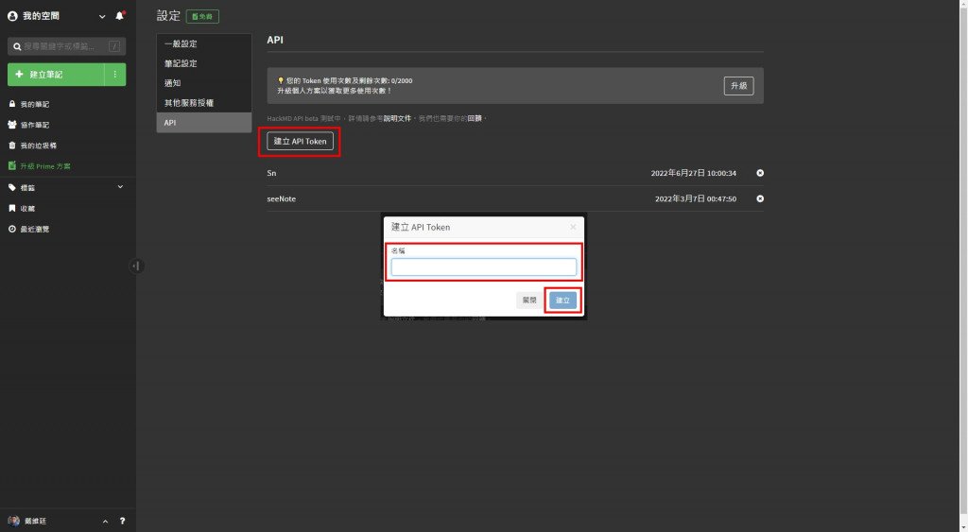Expand the user menu chevron at bottom
The width and height of the screenshot is (968, 532).
click(x=105, y=522)
